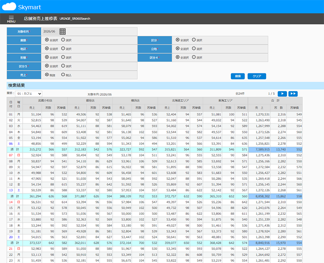The height and width of the screenshot is (263, 324).
Task: Open the hamburger MENU icon
Action: pyautogui.click(x=11, y=19)
